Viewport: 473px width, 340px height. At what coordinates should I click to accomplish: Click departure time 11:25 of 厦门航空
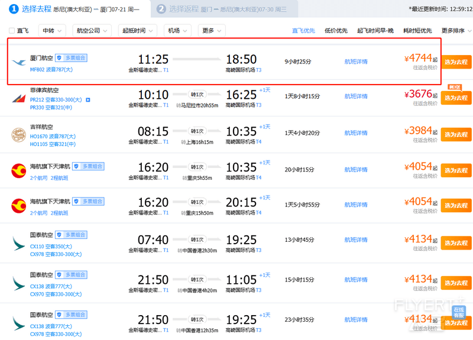153,60
